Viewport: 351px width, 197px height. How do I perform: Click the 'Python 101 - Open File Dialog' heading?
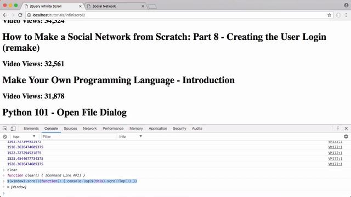pyautogui.click(x=65, y=112)
